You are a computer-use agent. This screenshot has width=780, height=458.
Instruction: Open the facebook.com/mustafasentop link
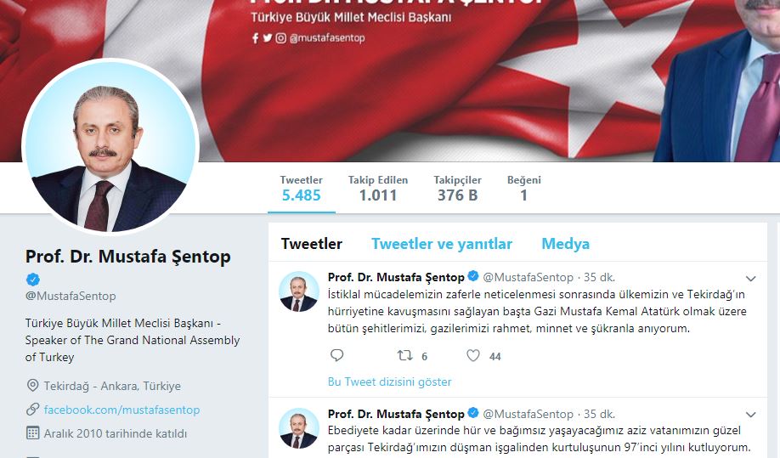122,410
